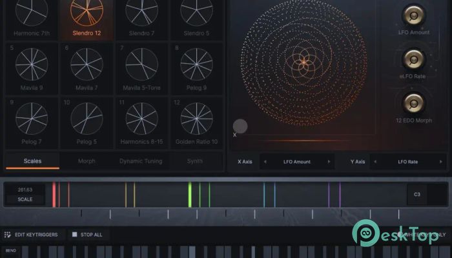
Task: Choose the Mavila 9 scale preset
Action: coord(31,64)
